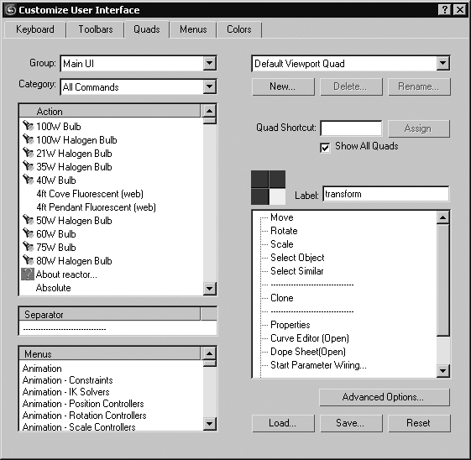Select Rotate in the quad menu tree
The image size is (471, 460).
[284, 231]
